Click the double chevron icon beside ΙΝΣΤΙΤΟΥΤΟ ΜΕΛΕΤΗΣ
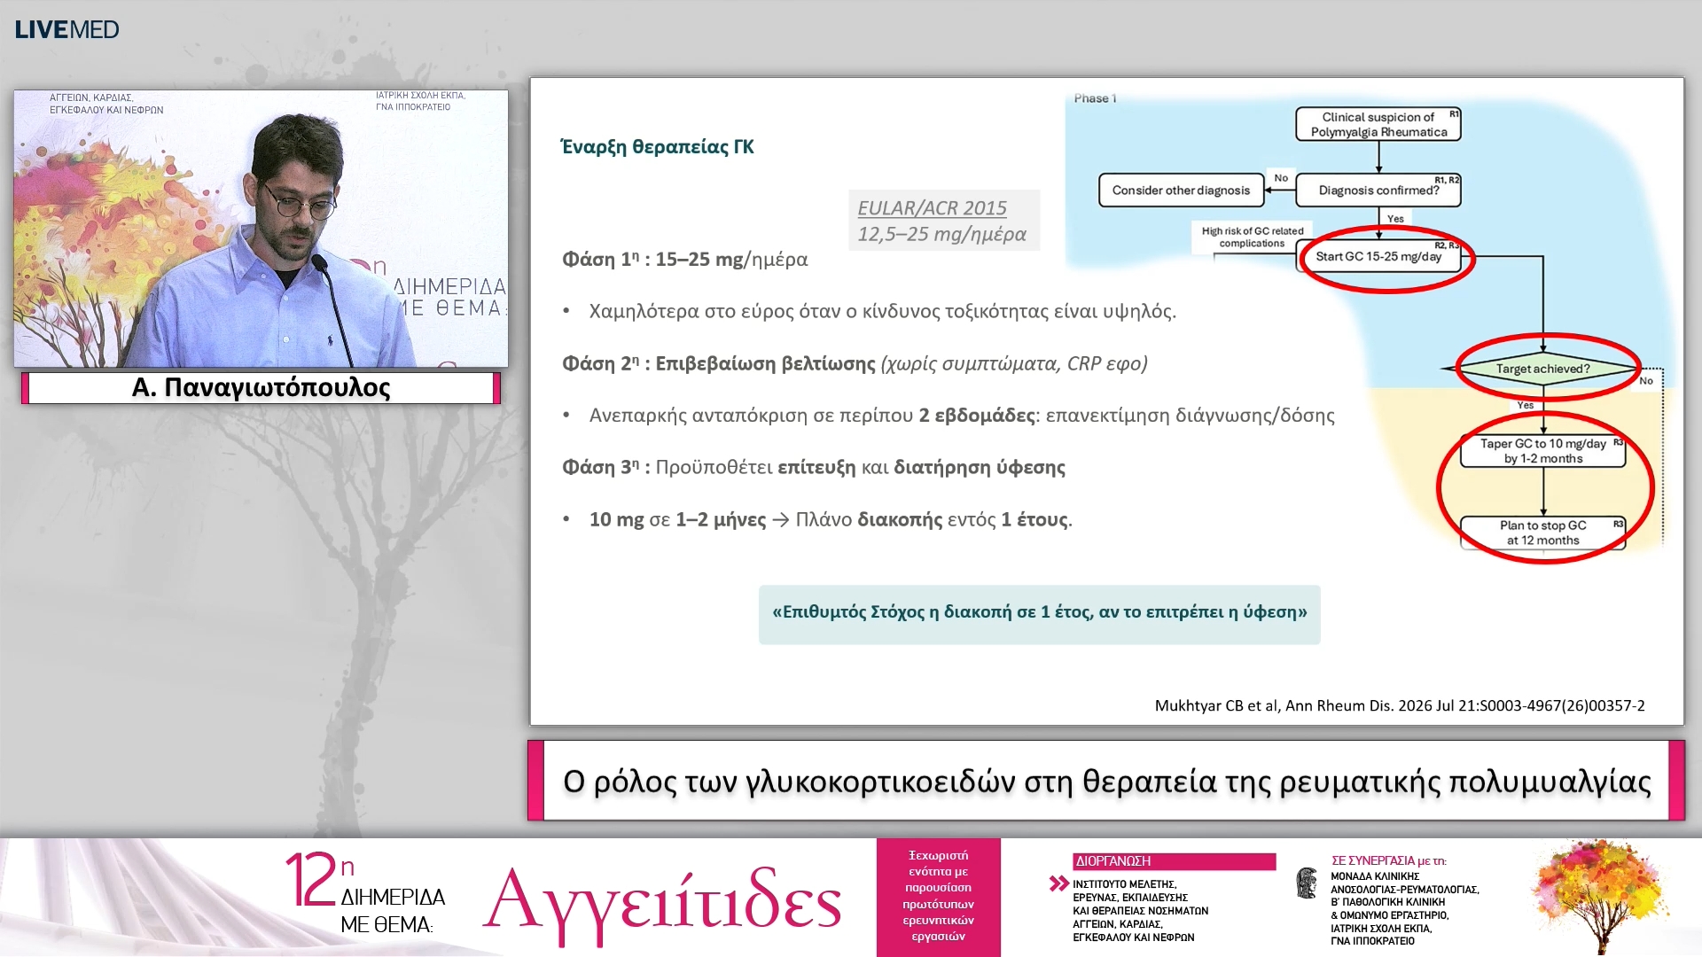Screen dimensions: 1702x957 click(x=1058, y=883)
